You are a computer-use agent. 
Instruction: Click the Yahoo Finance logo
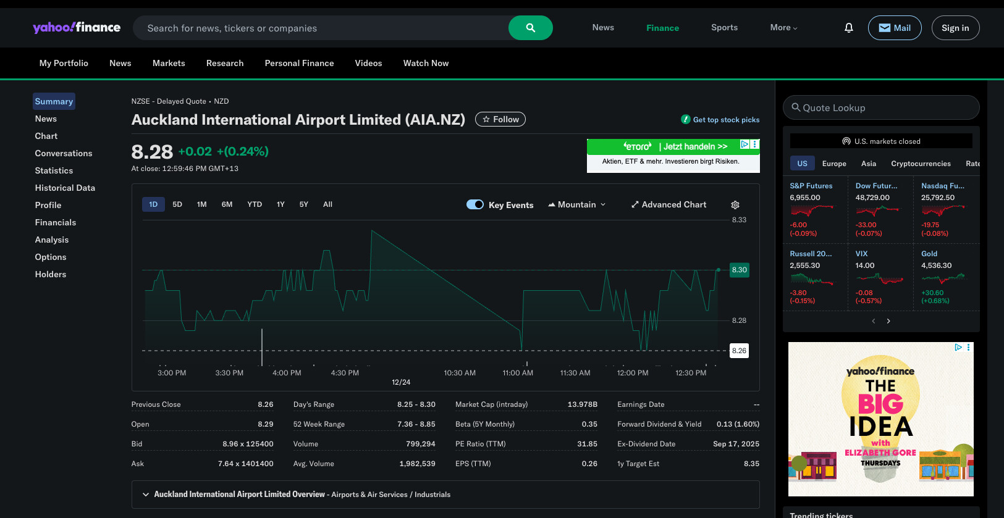pyautogui.click(x=77, y=28)
